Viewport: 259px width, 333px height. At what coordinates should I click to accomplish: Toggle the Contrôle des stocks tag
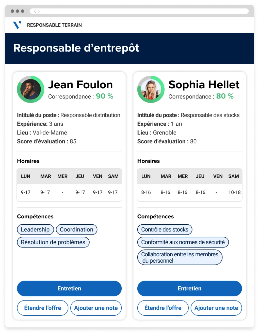(165, 229)
